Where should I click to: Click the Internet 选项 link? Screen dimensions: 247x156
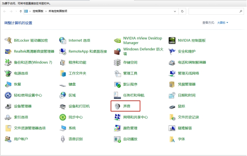79,40
